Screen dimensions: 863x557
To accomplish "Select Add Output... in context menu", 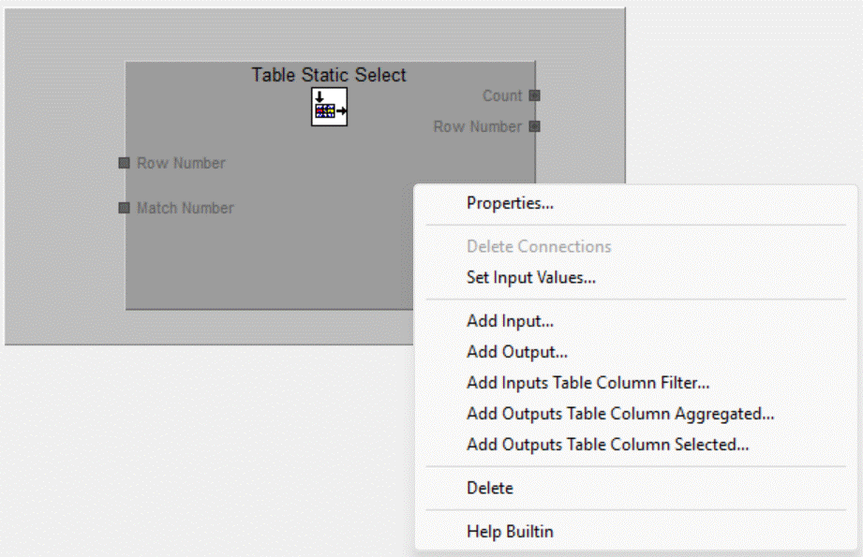I will click(x=517, y=353).
